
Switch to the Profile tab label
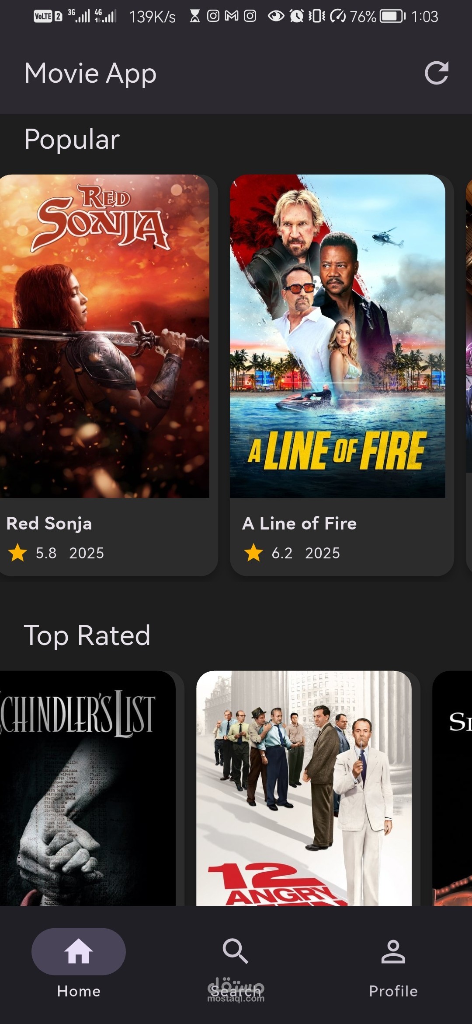393,991
